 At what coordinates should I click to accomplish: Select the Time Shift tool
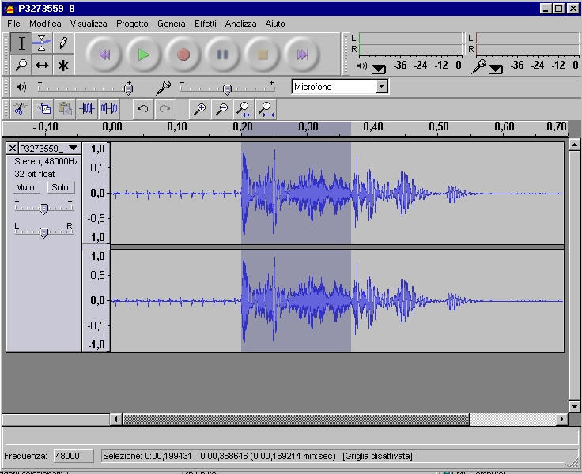coord(42,65)
